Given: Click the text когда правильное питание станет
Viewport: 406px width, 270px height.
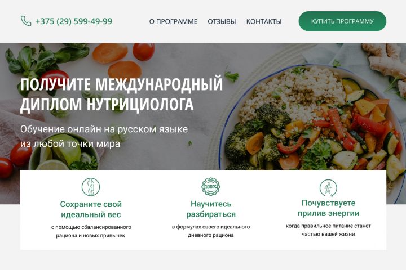Looking at the screenshot, I should 328,226.
